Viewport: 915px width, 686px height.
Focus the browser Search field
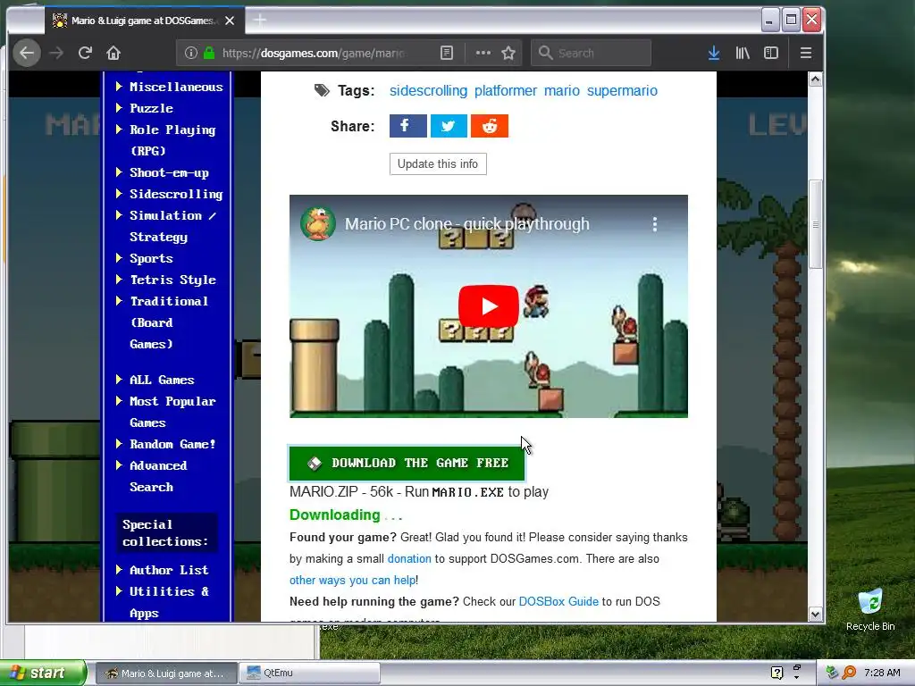(x=592, y=53)
